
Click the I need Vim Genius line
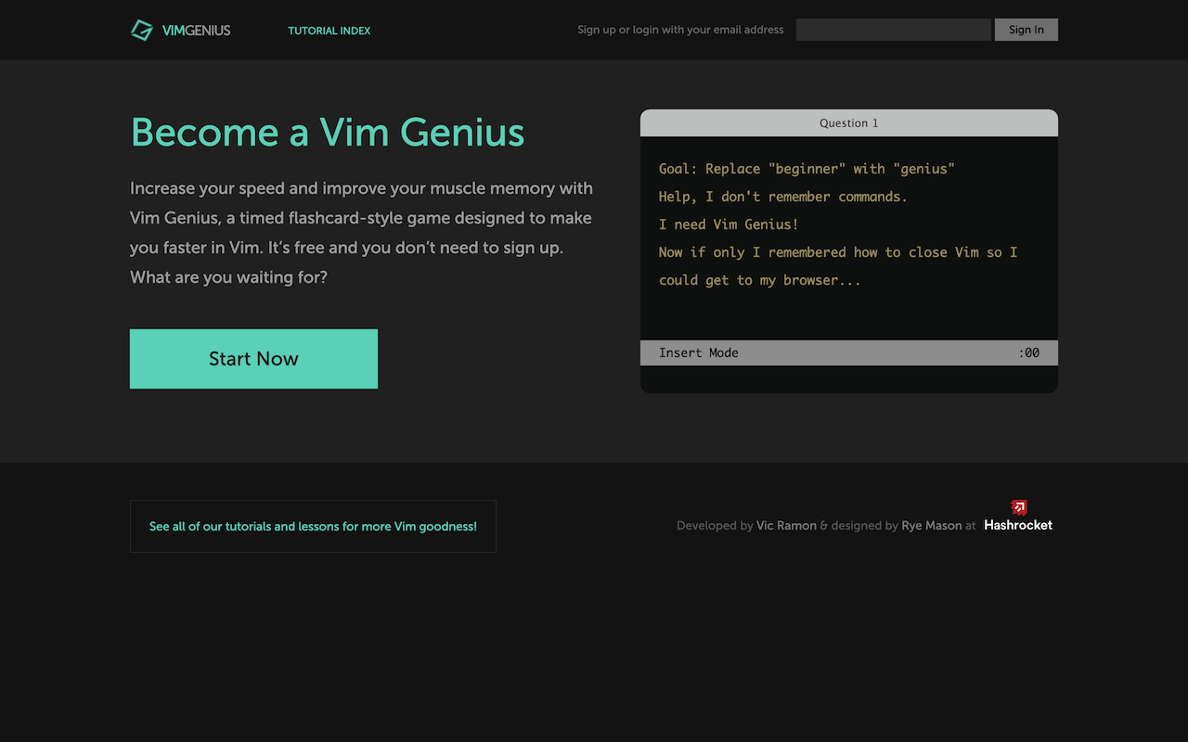(x=727, y=224)
